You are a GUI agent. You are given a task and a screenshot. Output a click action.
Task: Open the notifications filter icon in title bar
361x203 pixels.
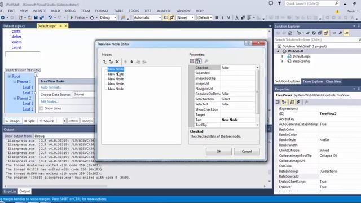coord(279,3)
